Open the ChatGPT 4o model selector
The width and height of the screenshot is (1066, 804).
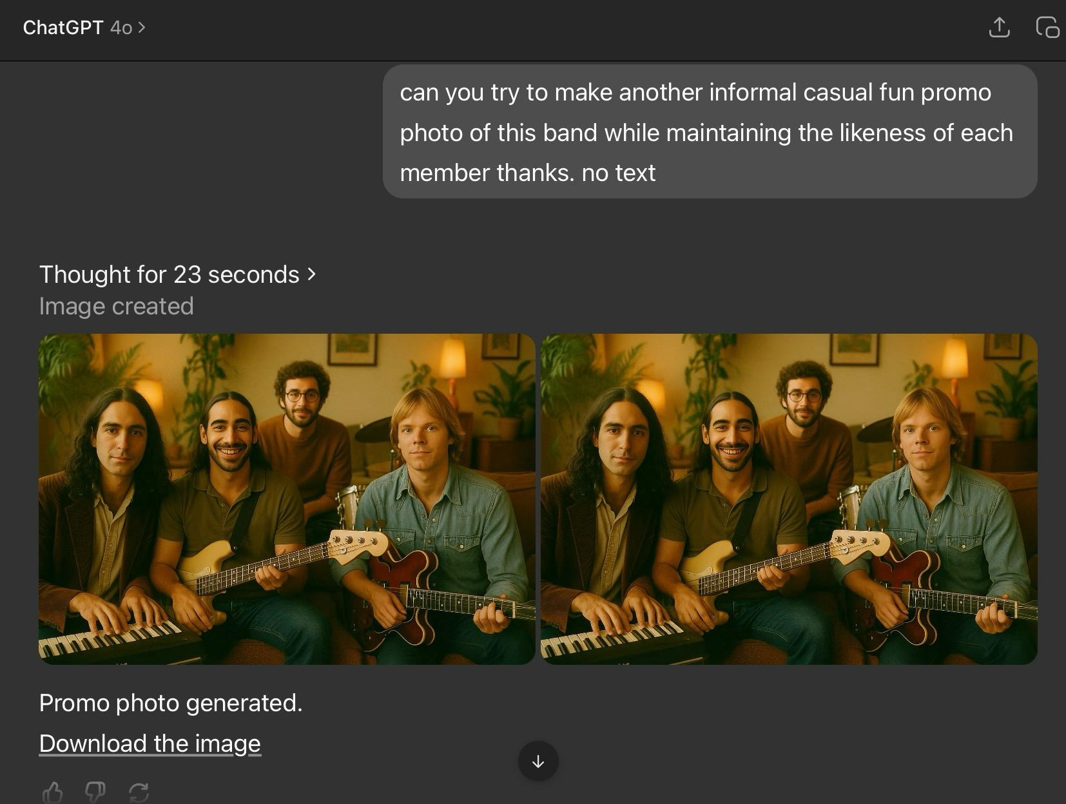pos(84,28)
